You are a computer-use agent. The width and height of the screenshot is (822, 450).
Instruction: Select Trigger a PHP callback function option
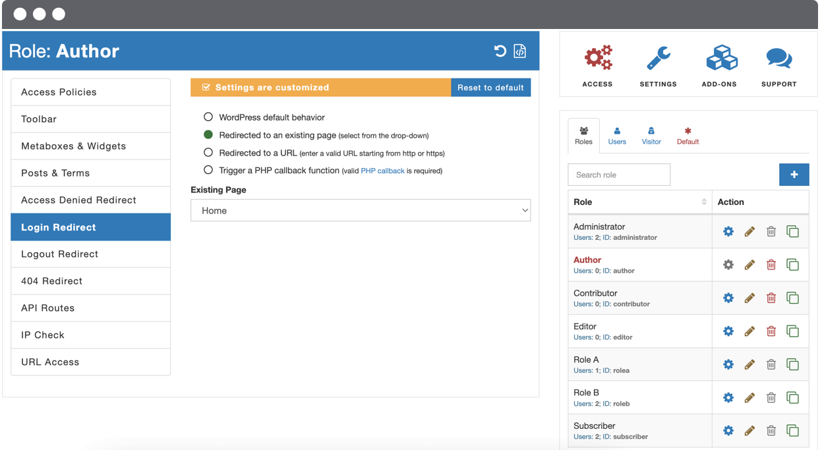(208, 170)
